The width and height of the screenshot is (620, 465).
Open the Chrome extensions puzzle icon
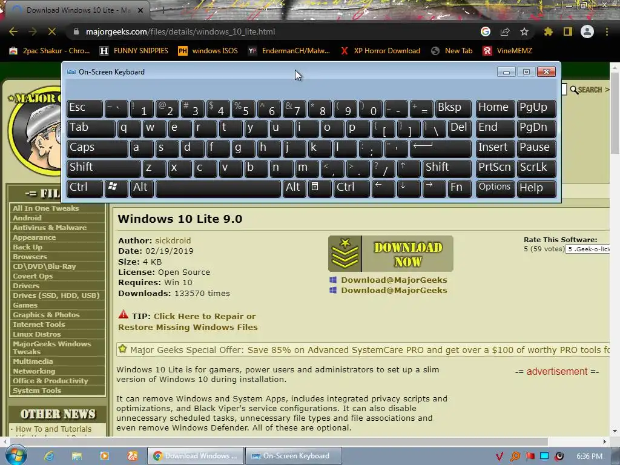[548, 31]
